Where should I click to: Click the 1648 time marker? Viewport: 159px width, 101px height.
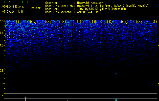[124, 22]
